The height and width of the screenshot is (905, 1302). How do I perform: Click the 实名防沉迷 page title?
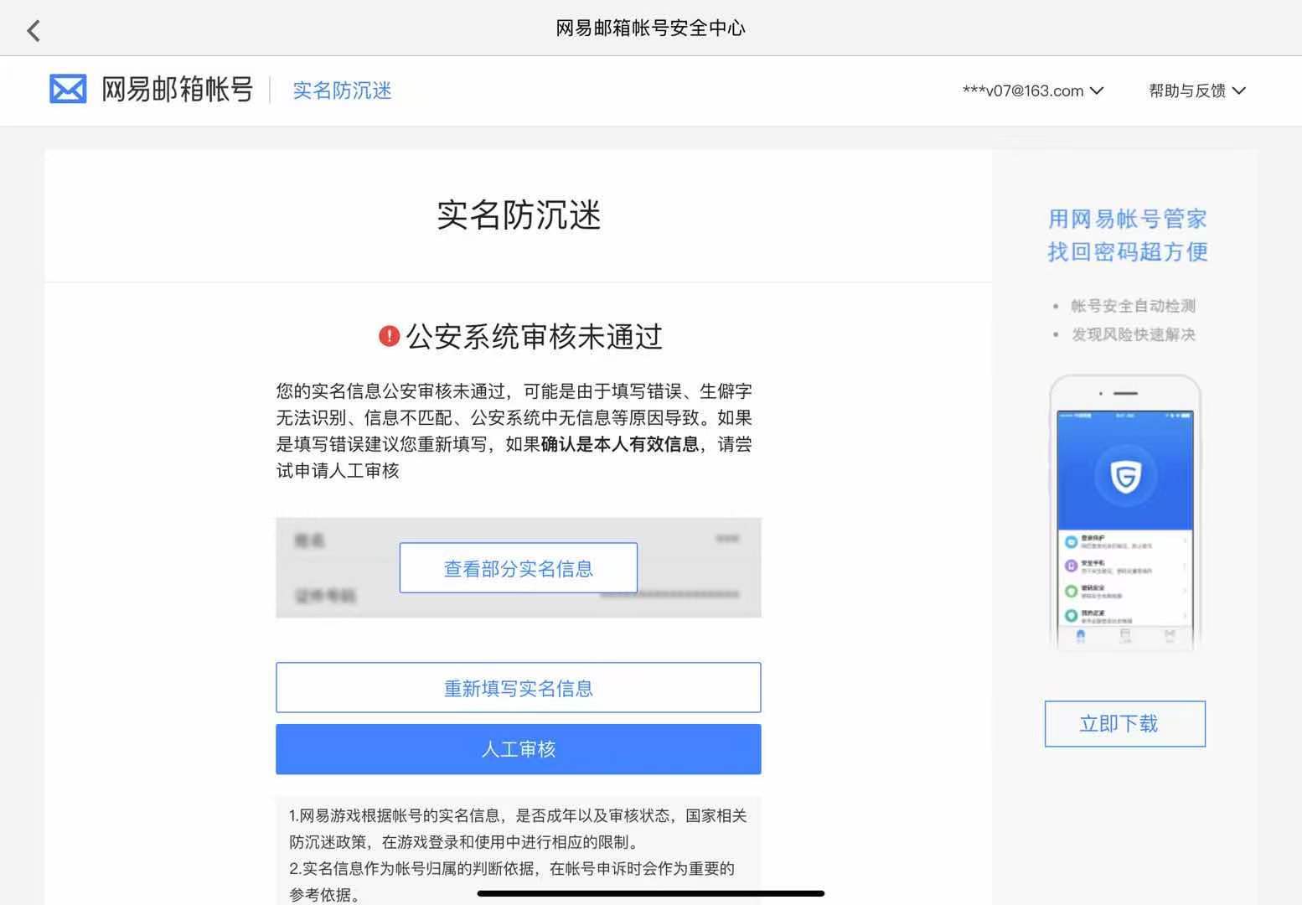[519, 215]
